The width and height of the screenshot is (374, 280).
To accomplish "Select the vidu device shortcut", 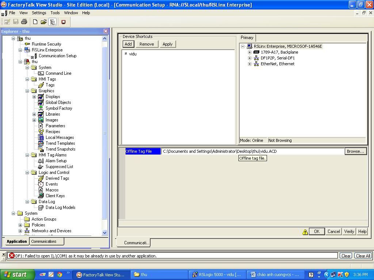I will click(x=133, y=54).
